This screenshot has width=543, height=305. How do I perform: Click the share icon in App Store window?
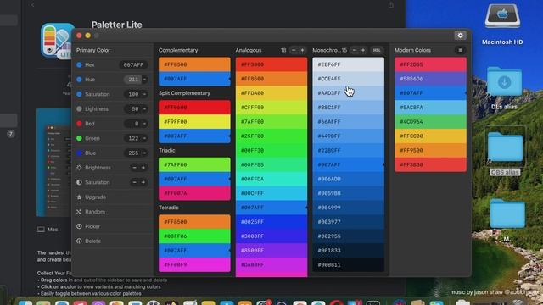coord(390,5)
